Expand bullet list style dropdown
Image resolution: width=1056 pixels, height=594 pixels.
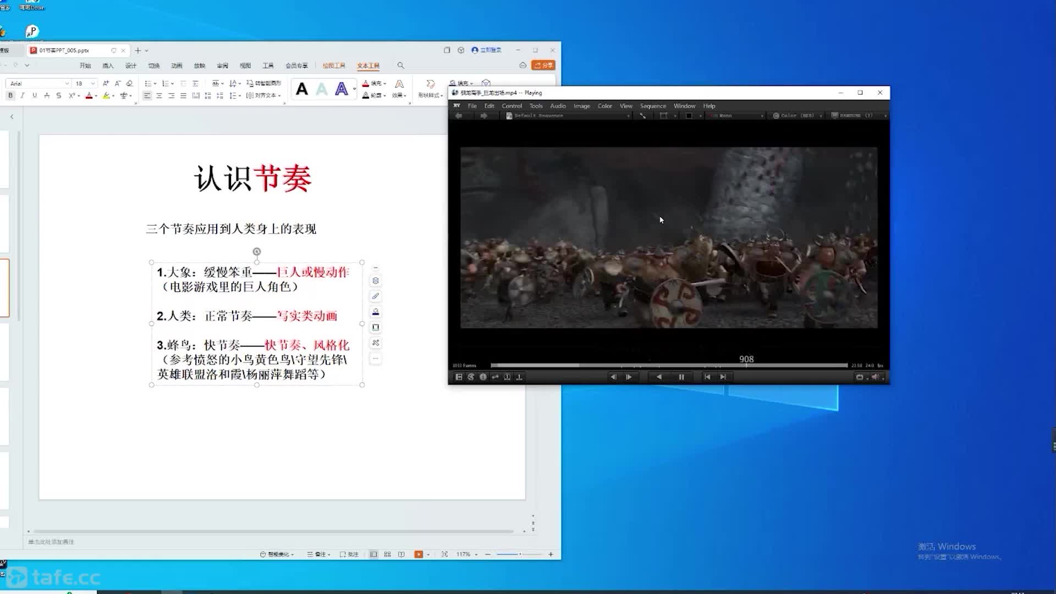155,84
